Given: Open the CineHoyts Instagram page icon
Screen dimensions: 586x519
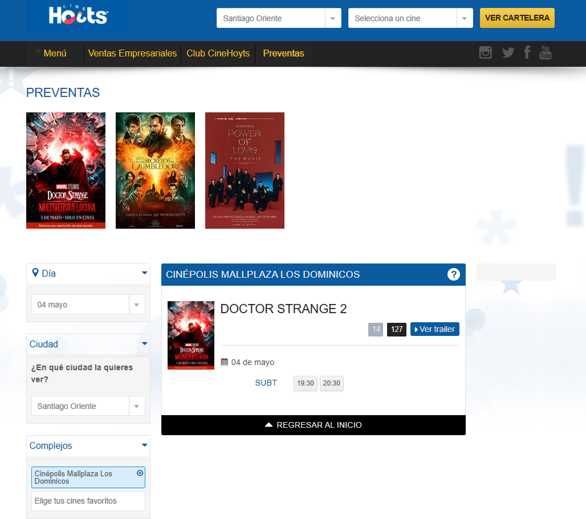Looking at the screenshot, I should click(x=485, y=53).
